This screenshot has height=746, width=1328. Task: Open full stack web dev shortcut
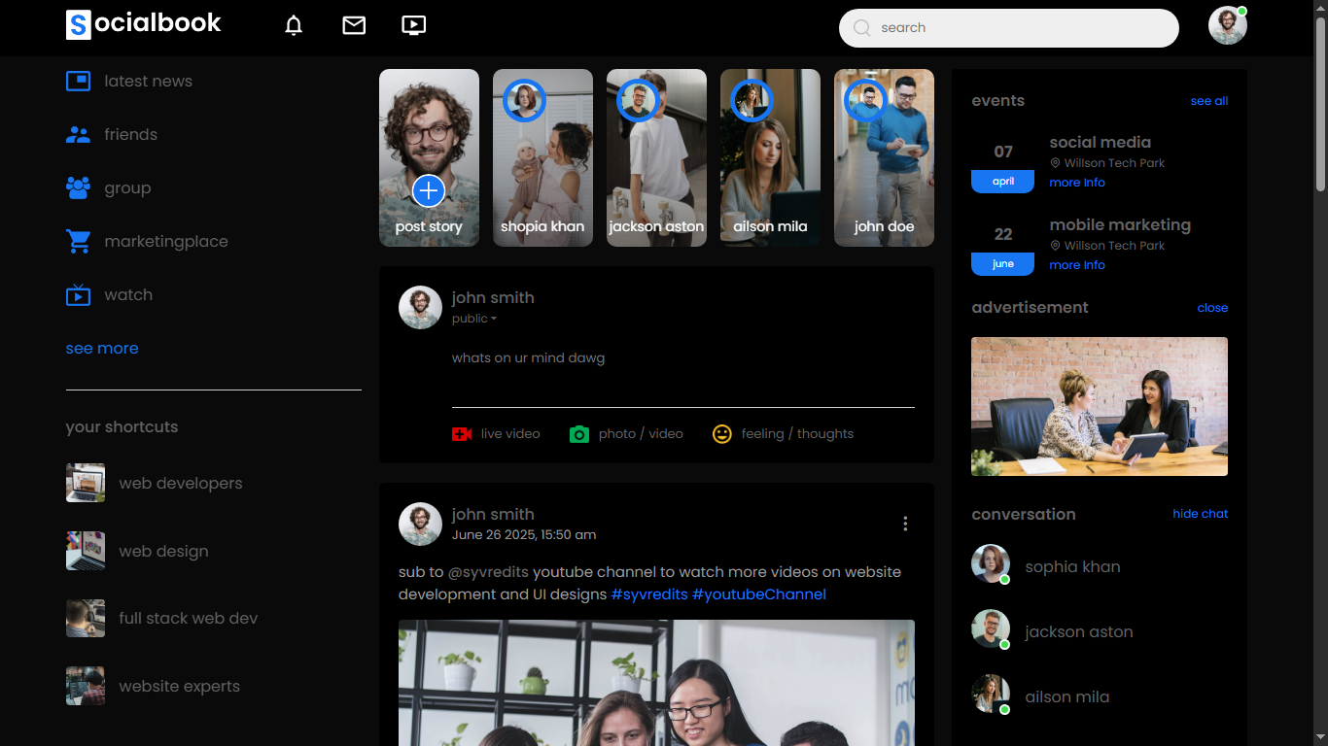189,618
